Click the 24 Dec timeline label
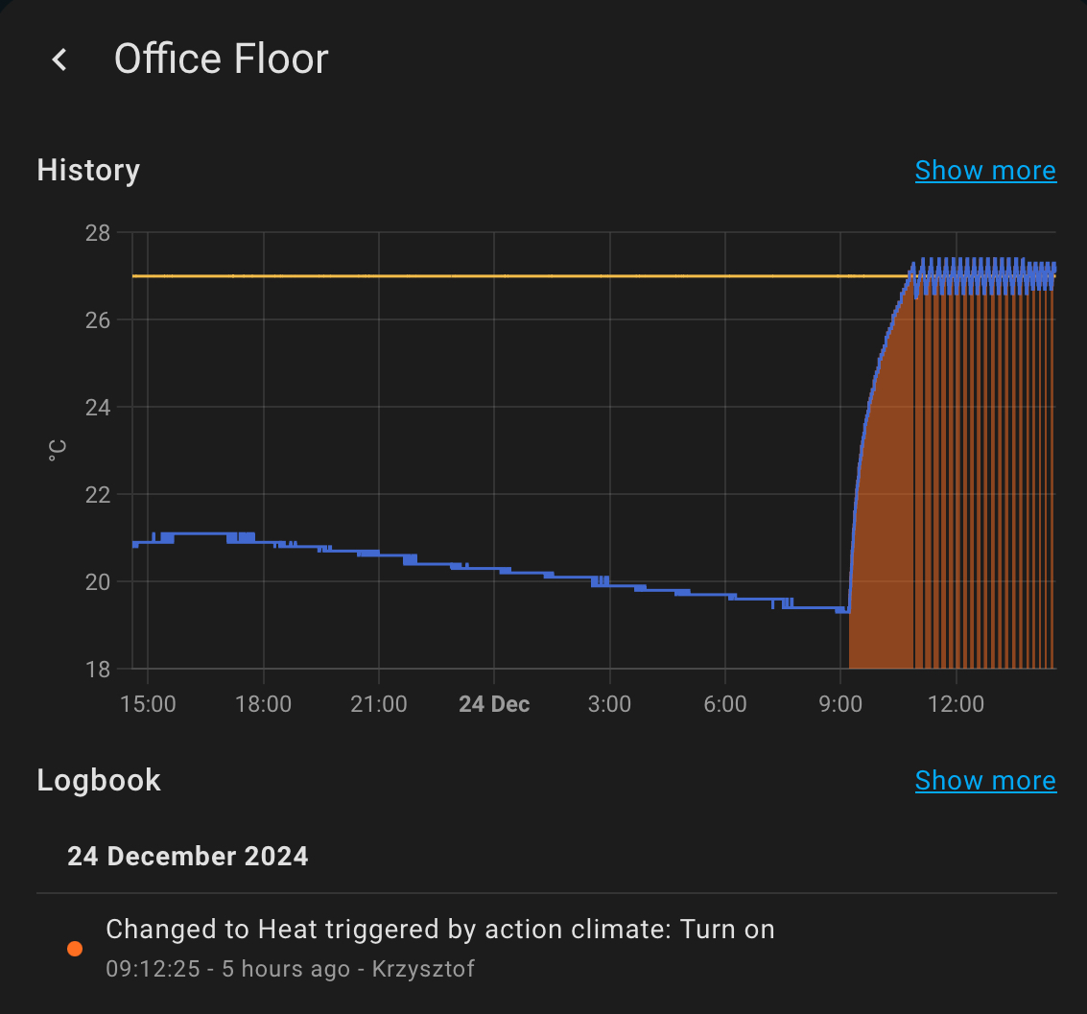The width and height of the screenshot is (1087, 1014). [494, 704]
